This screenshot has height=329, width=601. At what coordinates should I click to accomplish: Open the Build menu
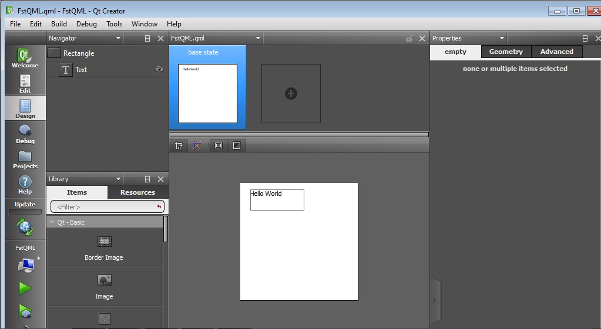(x=59, y=23)
